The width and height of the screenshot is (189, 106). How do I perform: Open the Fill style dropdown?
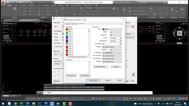pos(112,62)
